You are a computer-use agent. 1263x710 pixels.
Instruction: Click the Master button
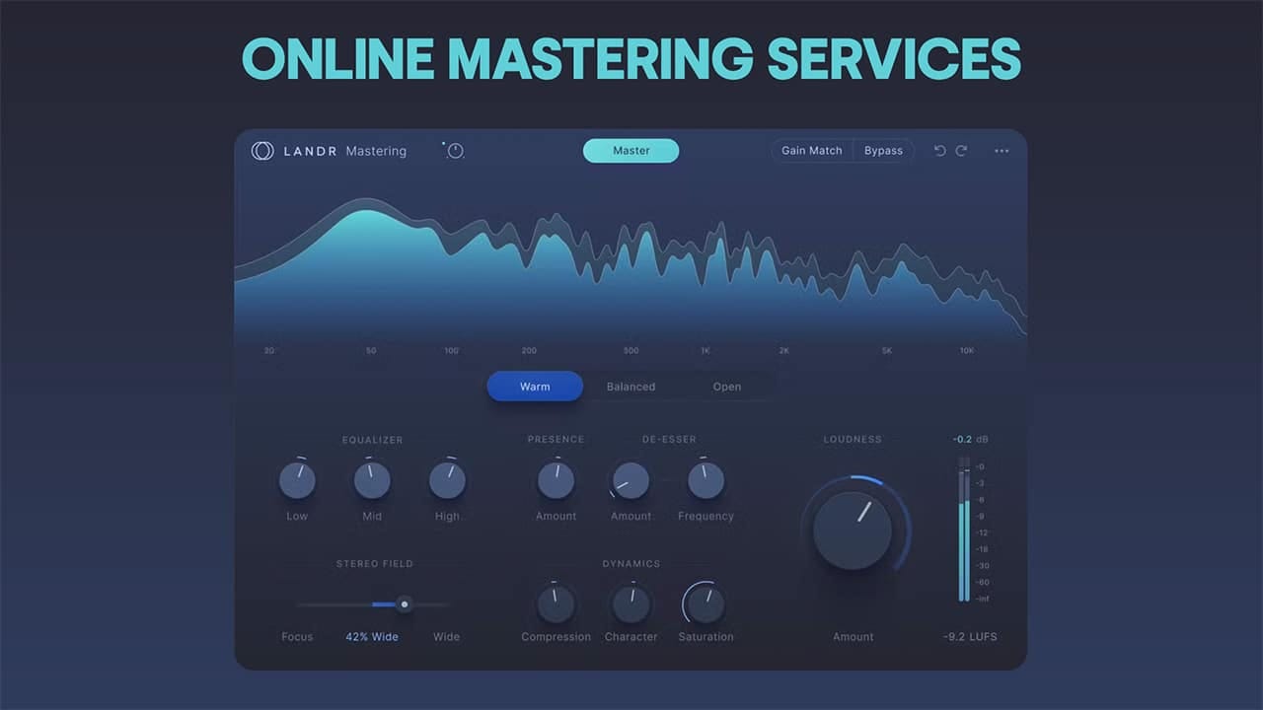point(631,151)
